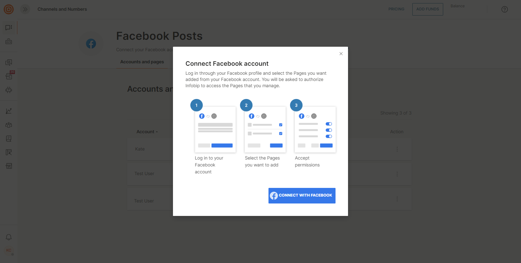Open the help question mark icon
The height and width of the screenshot is (263, 521).
[505, 9]
